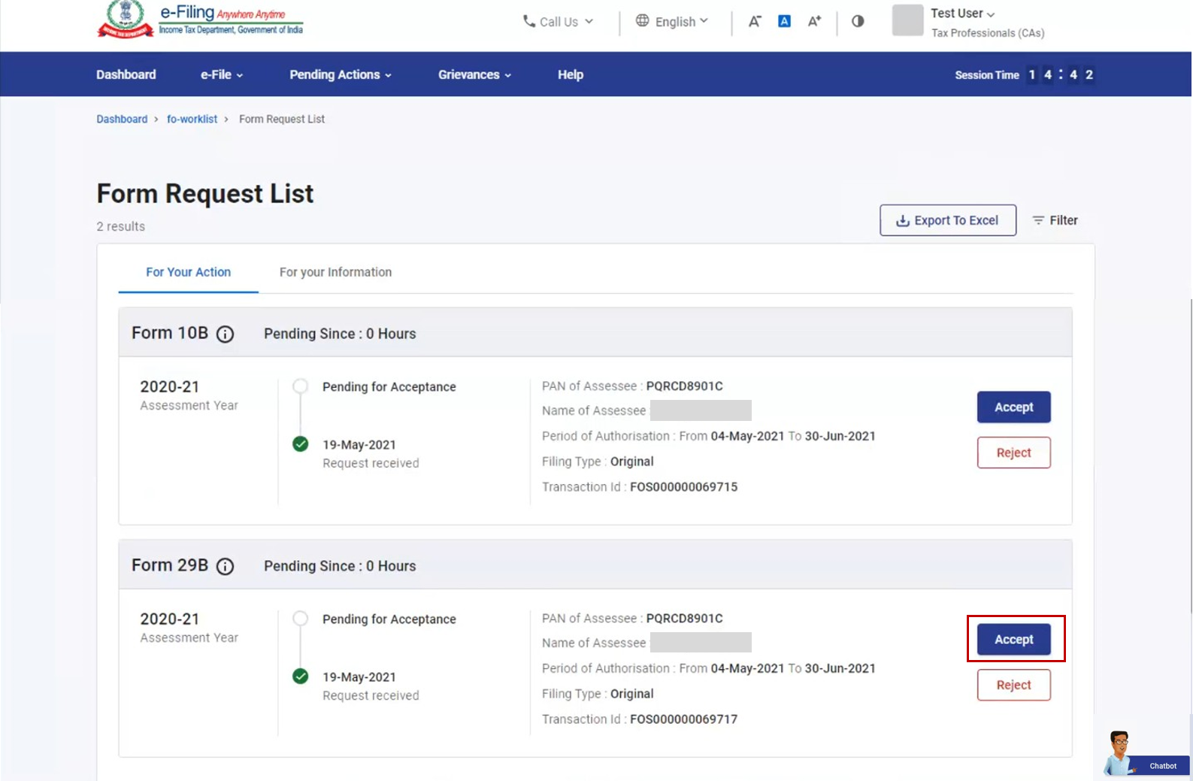Image resolution: width=1193 pixels, height=781 pixels.
Task: Open info icon next to Form 10B
Action: [x=225, y=334]
